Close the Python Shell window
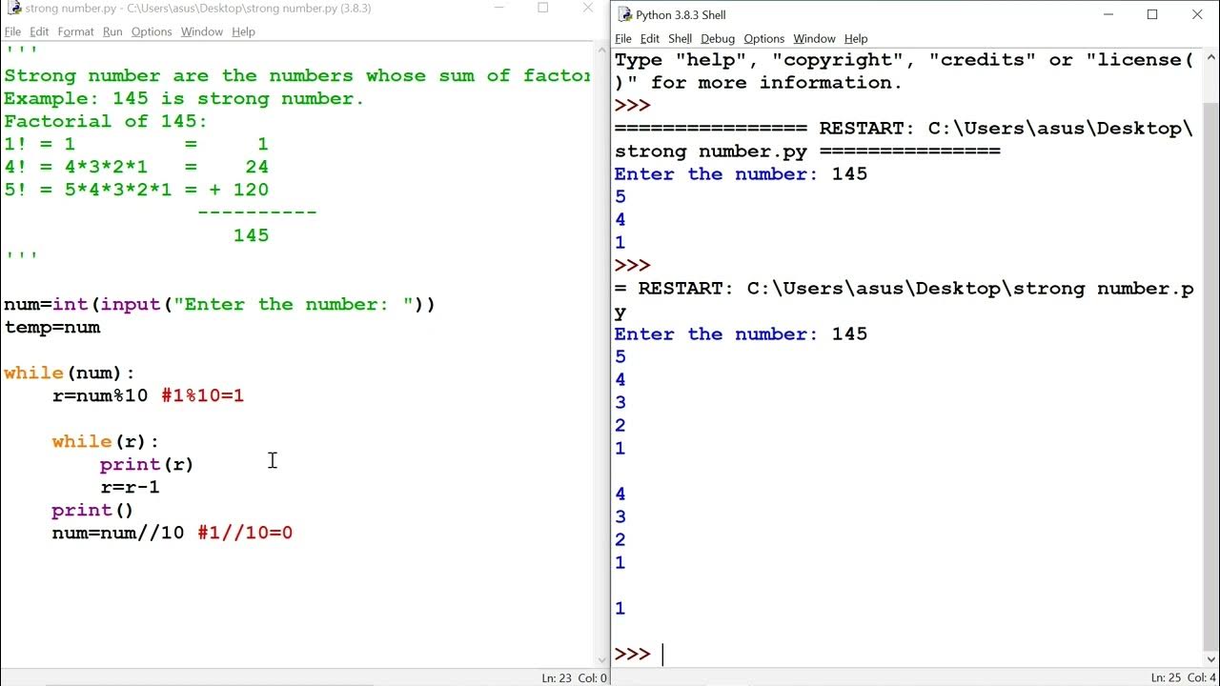1220x686 pixels. [x=1197, y=14]
